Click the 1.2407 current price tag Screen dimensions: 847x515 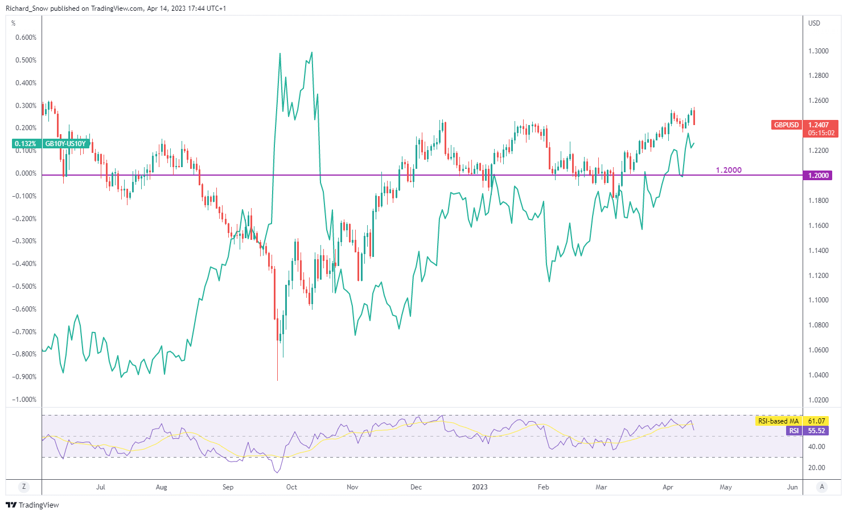pos(819,125)
